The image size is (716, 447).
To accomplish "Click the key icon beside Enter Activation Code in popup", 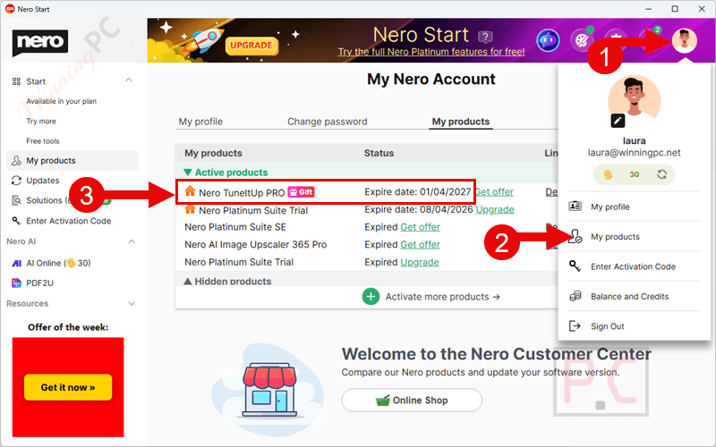I will [x=575, y=266].
